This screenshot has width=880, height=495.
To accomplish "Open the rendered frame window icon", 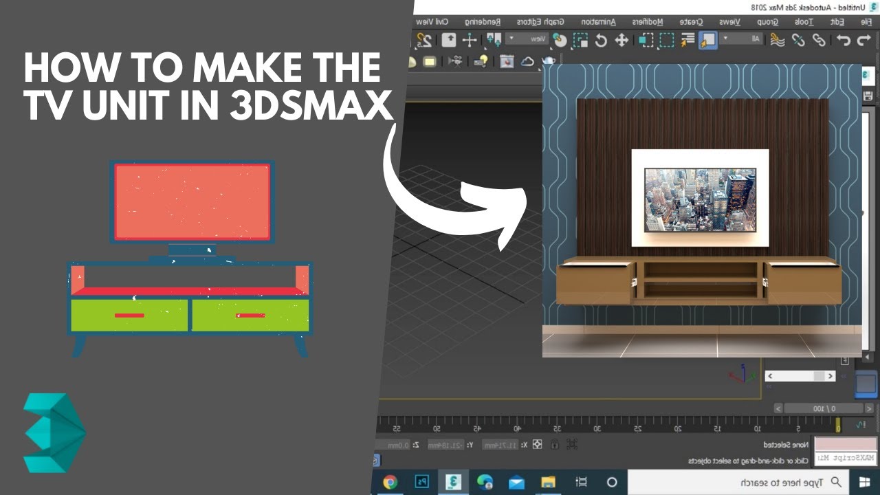I will click(507, 61).
